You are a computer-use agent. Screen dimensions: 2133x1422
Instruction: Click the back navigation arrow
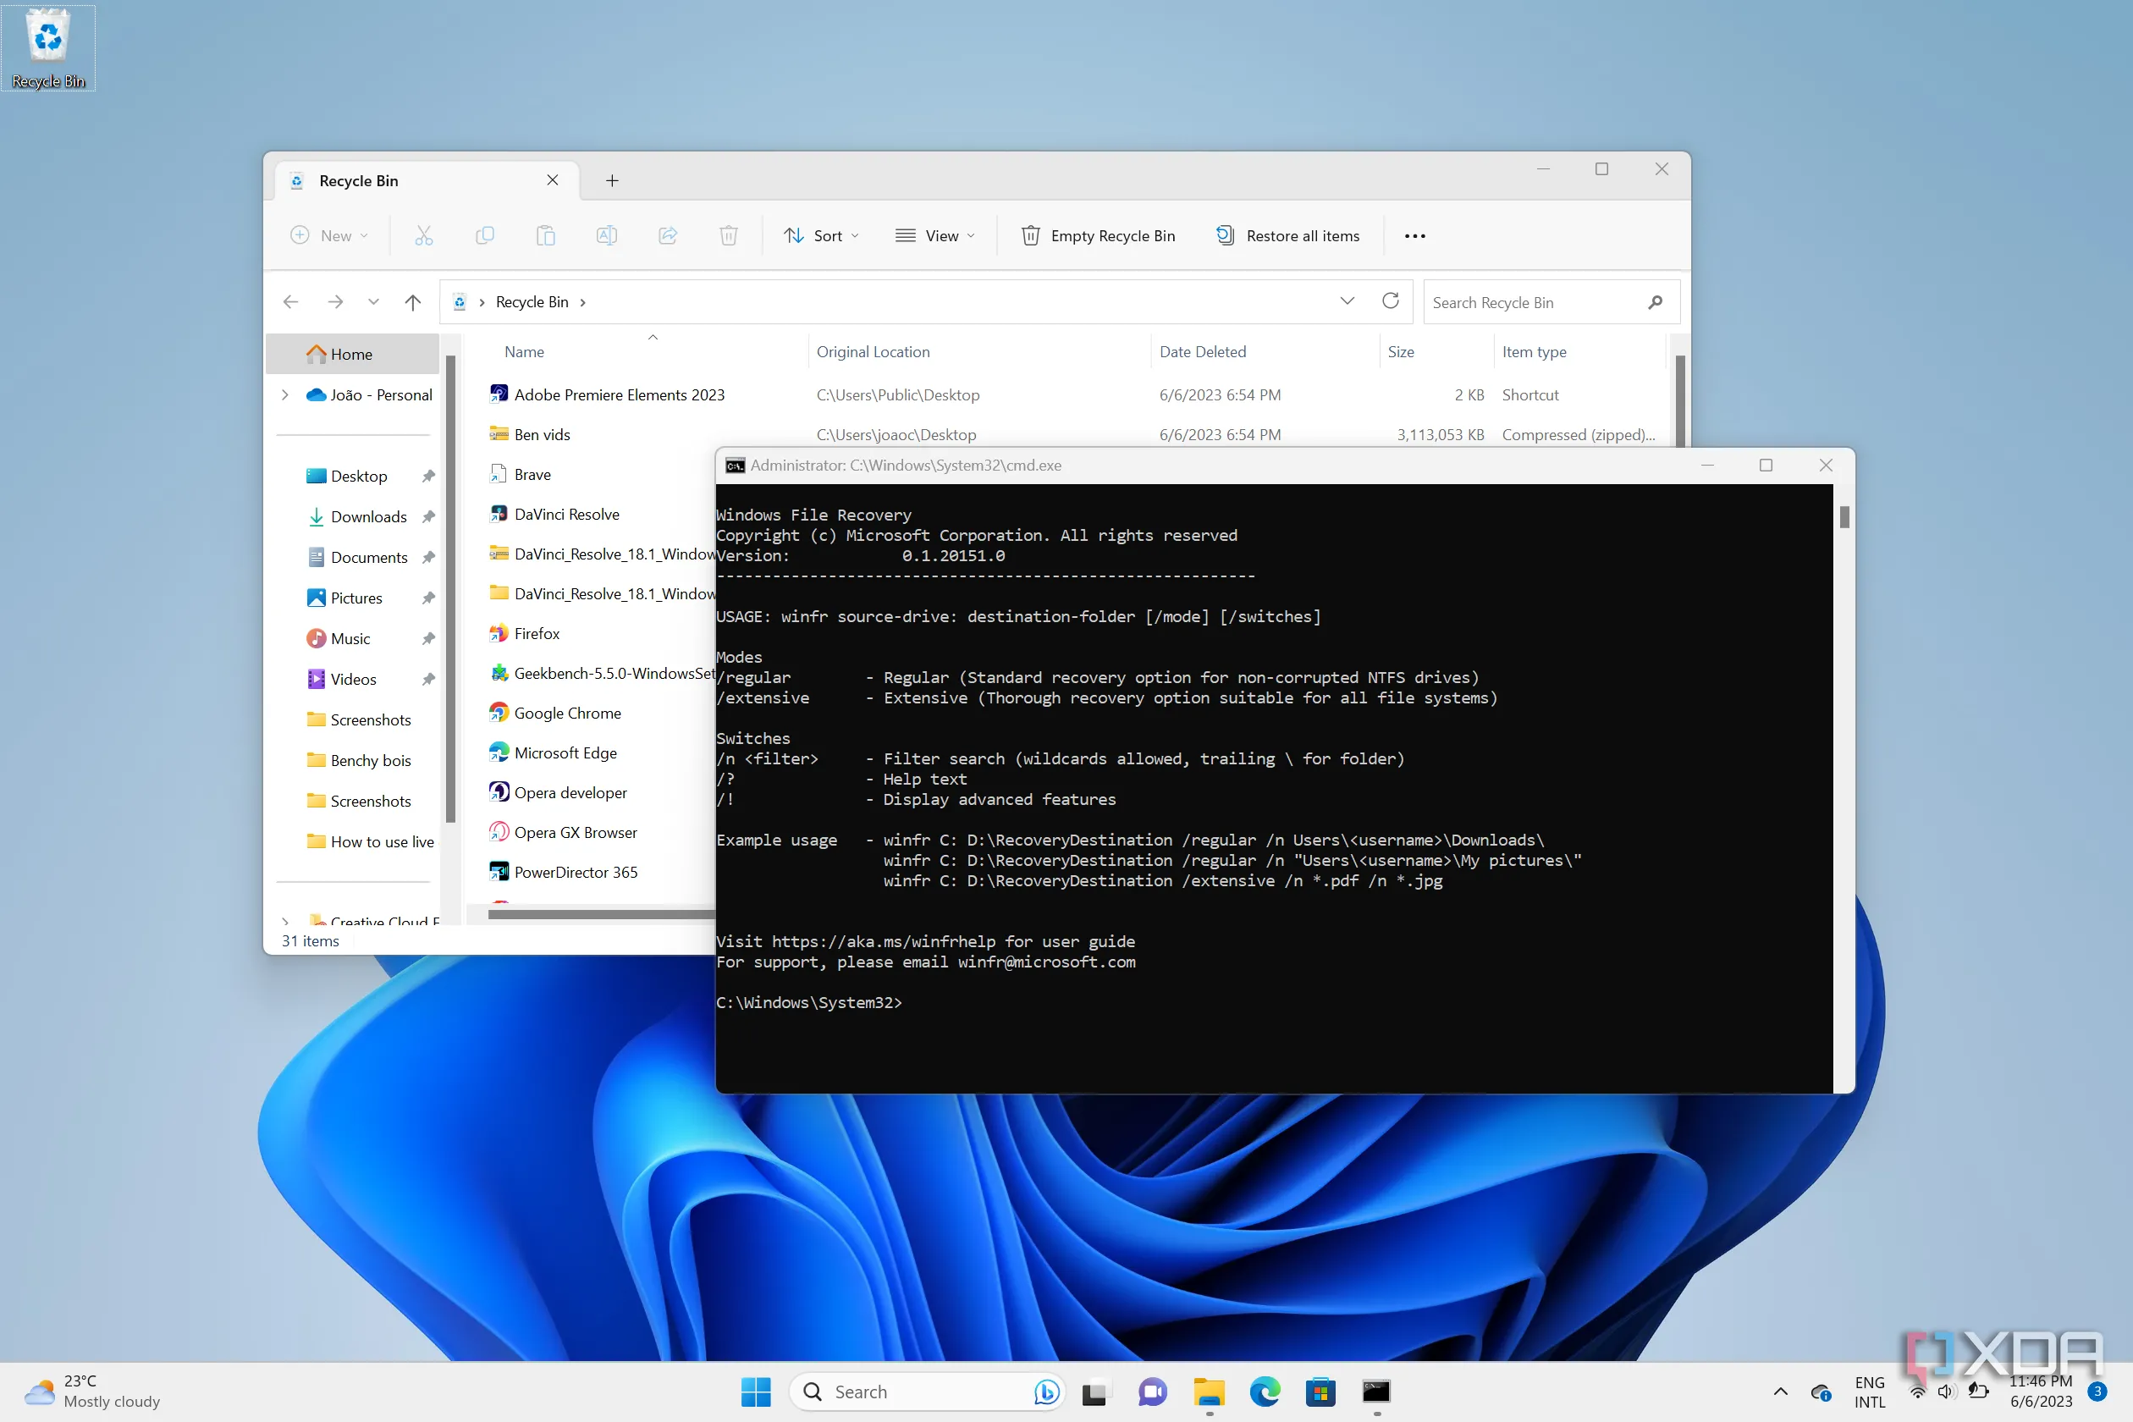(x=290, y=302)
